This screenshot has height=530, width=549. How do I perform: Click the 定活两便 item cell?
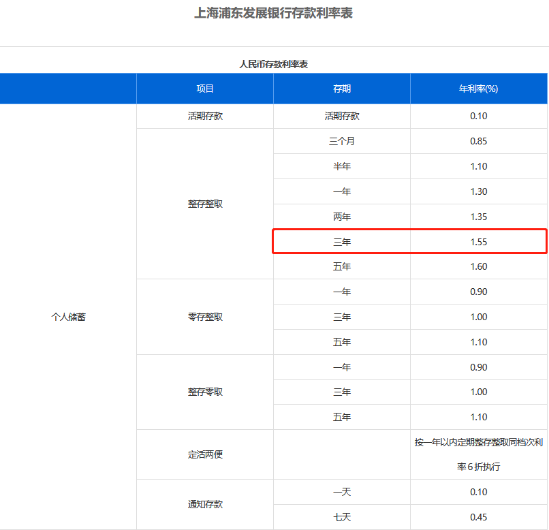(x=205, y=454)
